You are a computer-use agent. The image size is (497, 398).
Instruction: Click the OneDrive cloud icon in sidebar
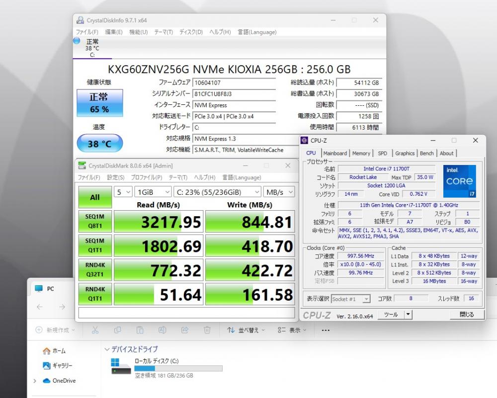tap(47, 381)
